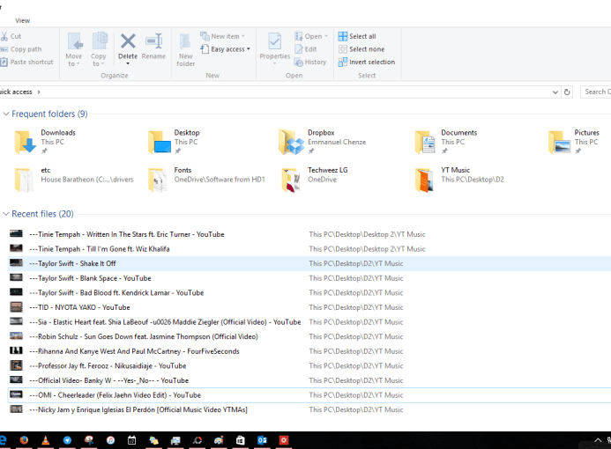Collapse the Frequent folders section
This screenshot has width=611, height=449.
[6, 114]
